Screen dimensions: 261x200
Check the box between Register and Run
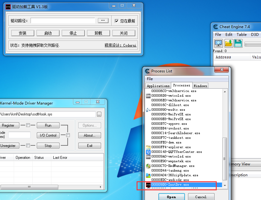[x=28, y=125]
